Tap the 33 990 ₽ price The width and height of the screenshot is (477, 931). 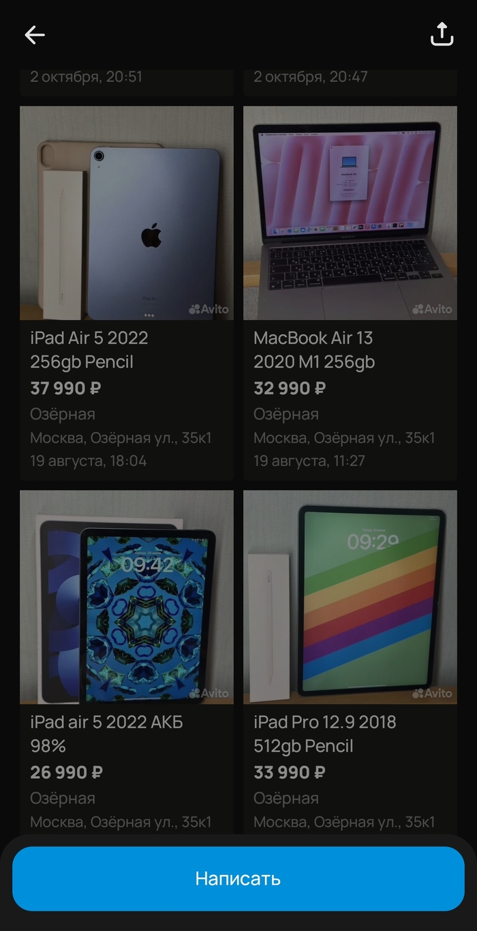click(290, 773)
